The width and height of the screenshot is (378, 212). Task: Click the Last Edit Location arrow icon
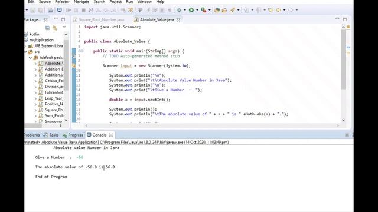[x=271, y=10]
